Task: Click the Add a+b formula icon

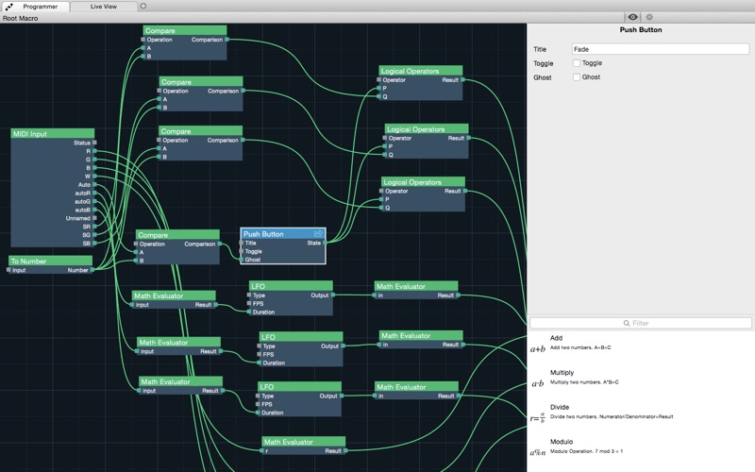Action: [x=538, y=347]
